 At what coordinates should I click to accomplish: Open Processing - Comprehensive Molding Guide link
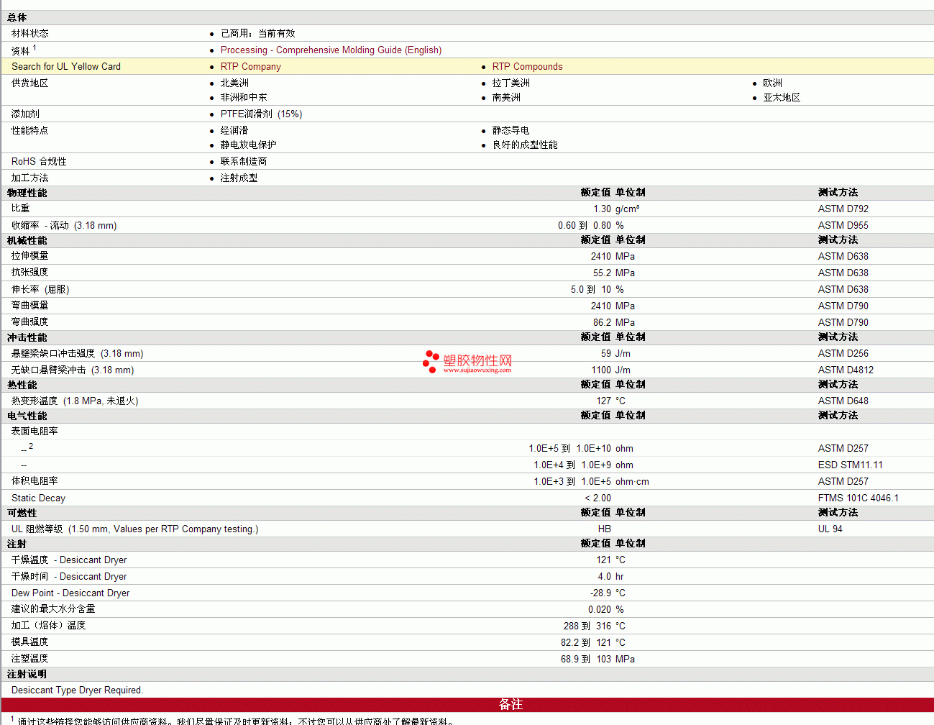[x=331, y=50]
